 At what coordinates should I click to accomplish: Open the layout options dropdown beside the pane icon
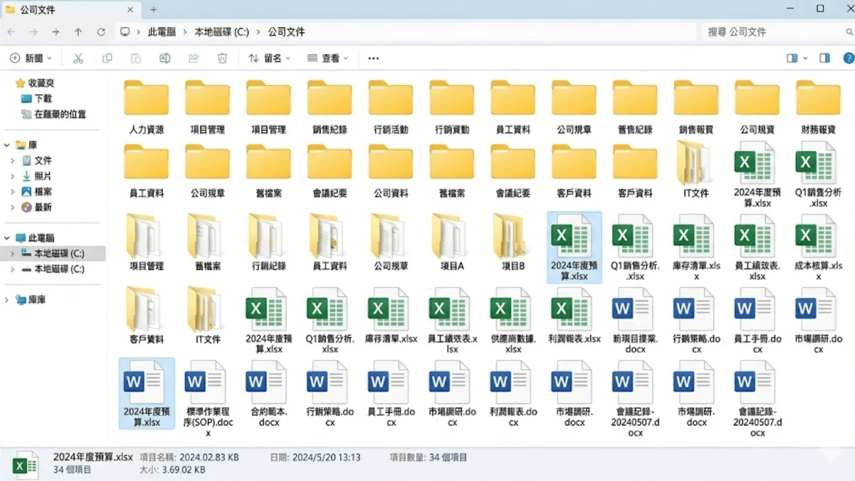(805, 58)
